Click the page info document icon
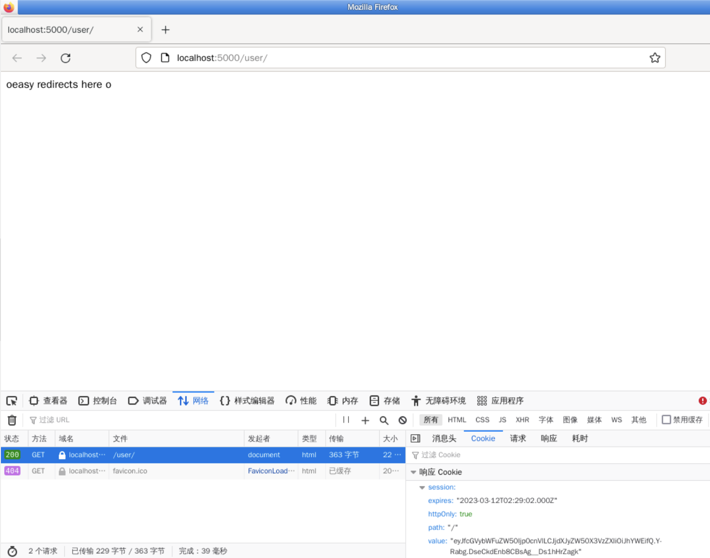This screenshot has height=558, width=710. [165, 58]
